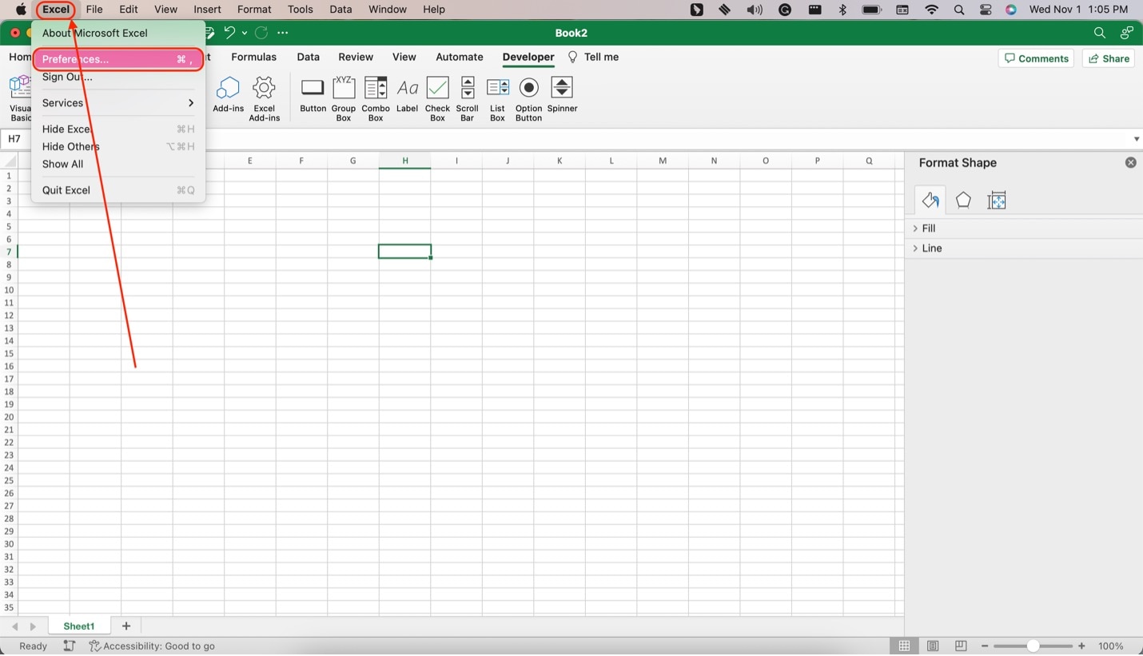Switch to the Formulas ribbon tab
Viewport: 1143px width, 656px height.
pyautogui.click(x=253, y=58)
